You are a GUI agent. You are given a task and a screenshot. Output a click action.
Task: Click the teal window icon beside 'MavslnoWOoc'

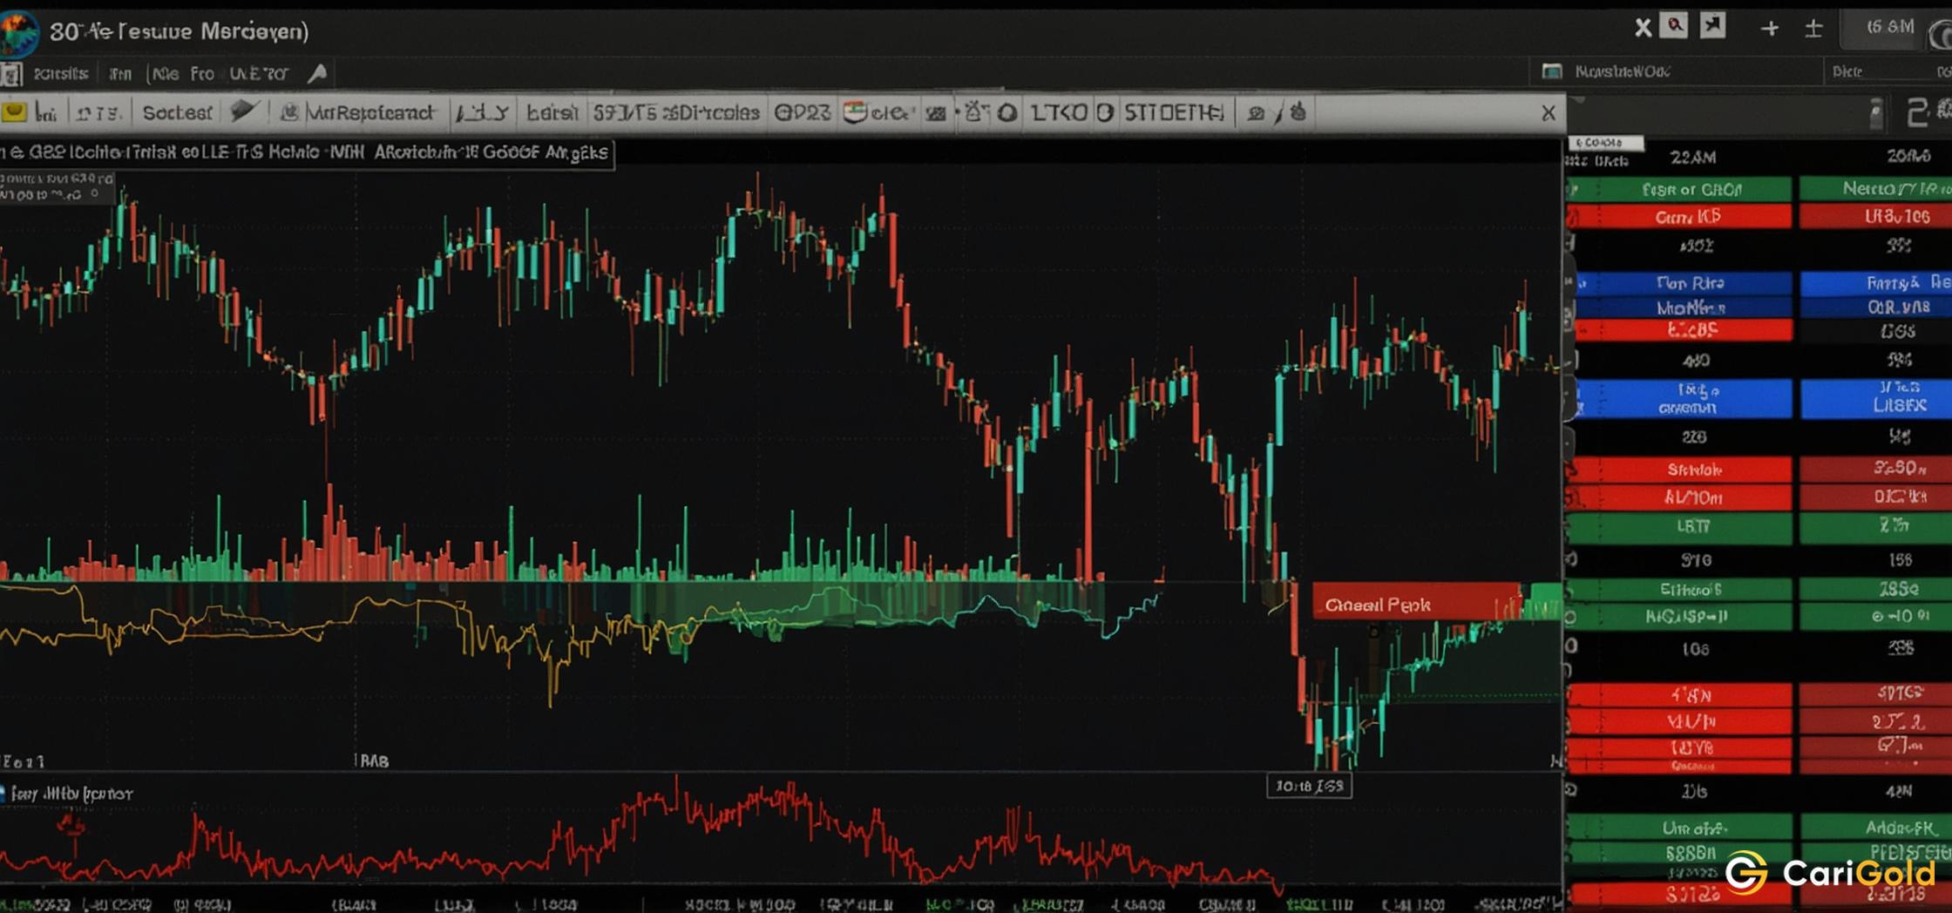(x=1552, y=71)
